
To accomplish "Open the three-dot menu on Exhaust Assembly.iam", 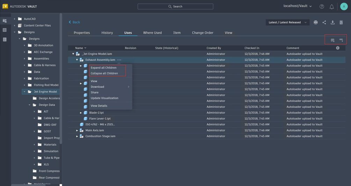I will [119, 60].
